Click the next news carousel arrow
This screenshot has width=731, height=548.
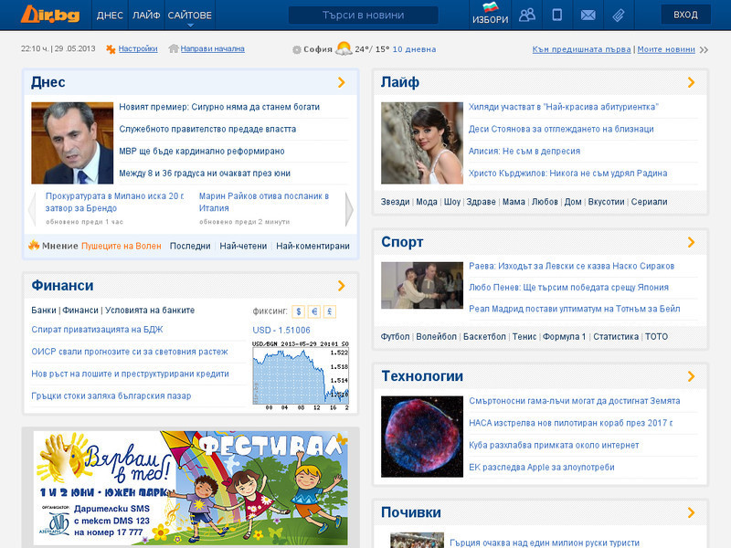[x=349, y=209]
